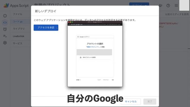Click the Apps Script logo
The image size is (190, 107).
tap(6, 5)
